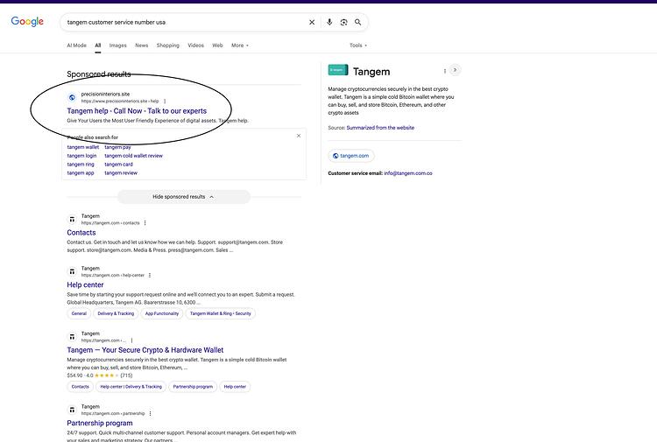Open options menu for Contacts result
The height and width of the screenshot is (442, 657).
(145, 223)
